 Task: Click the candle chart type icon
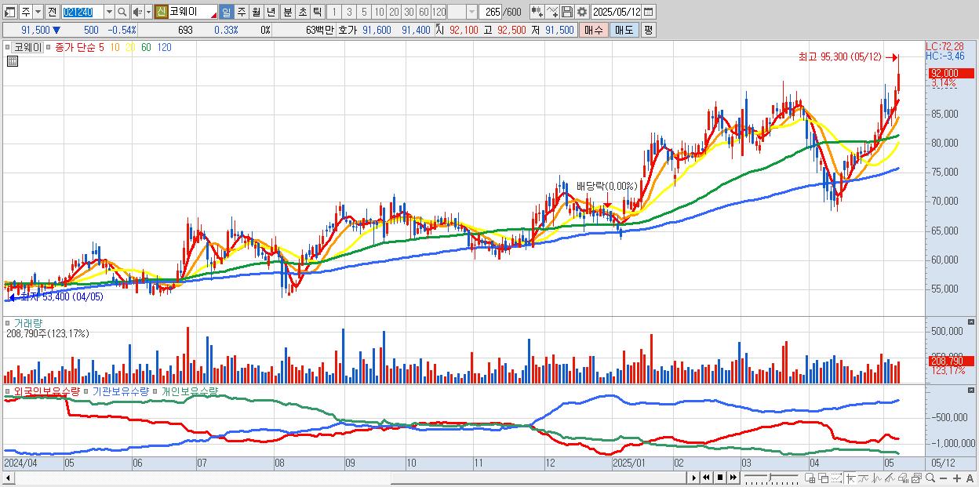click(537, 12)
